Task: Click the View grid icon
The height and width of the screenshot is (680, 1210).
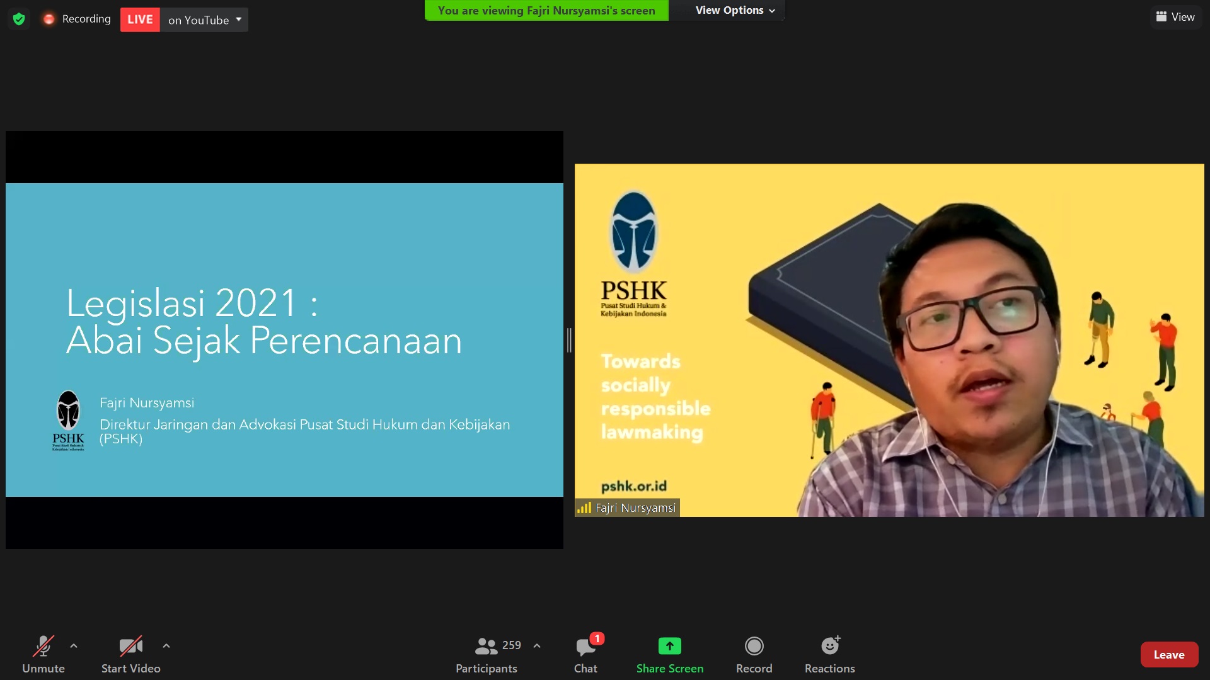Action: pyautogui.click(x=1161, y=17)
